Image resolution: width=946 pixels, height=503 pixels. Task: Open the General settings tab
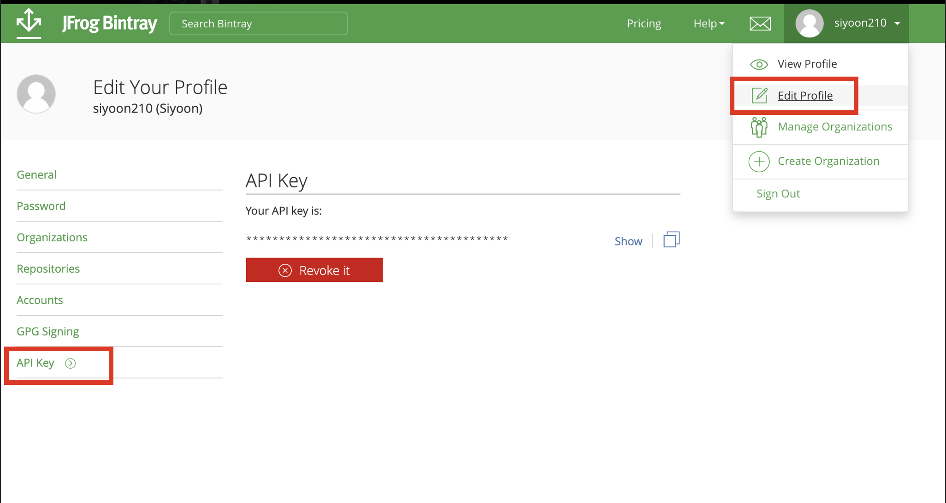tap(37, 175)
